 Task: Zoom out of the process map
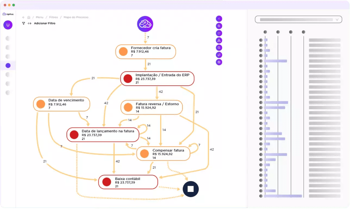click(219, 48)
